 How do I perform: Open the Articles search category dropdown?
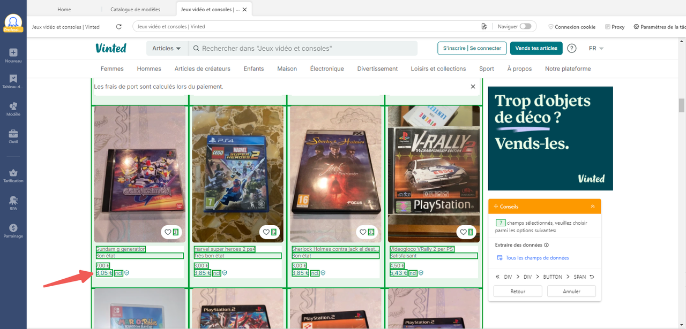click(x=167, y=48)
